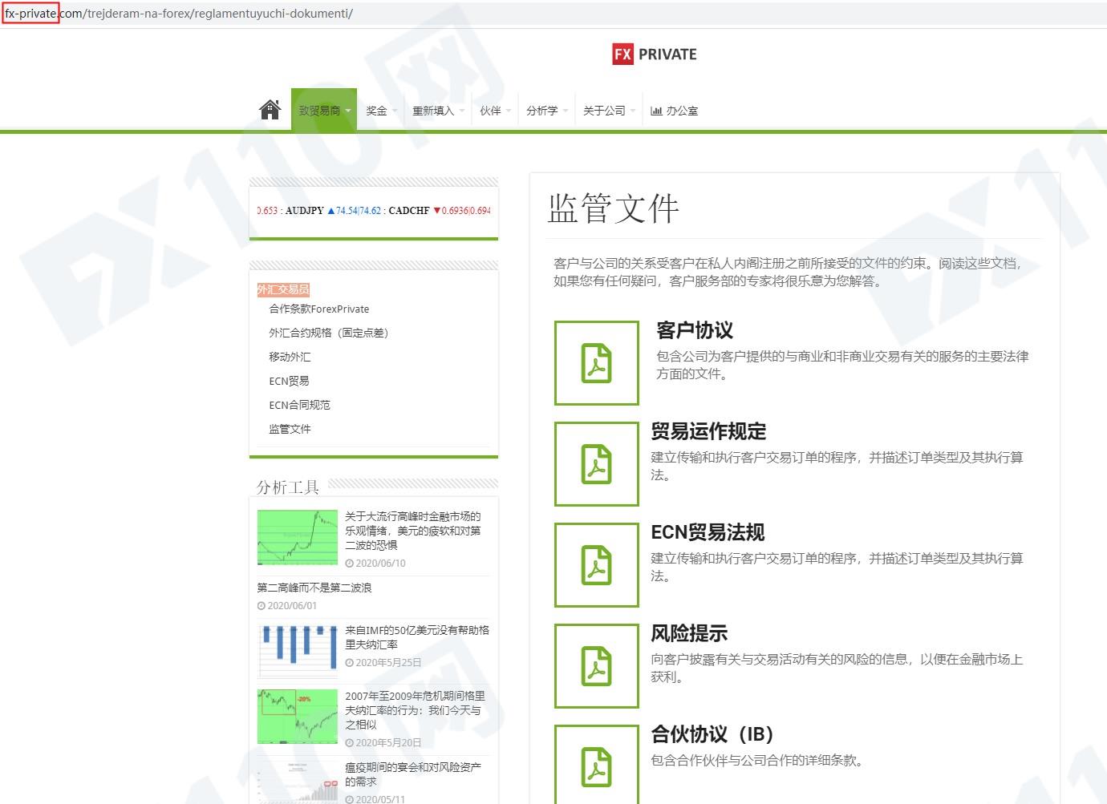The image size is (1107, 804).
Task: Click the 分析工具 section heading
Action: (288, 487)
